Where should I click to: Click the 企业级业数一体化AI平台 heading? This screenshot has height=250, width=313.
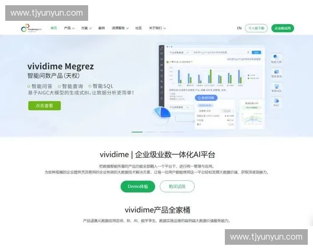coord(175,155)
